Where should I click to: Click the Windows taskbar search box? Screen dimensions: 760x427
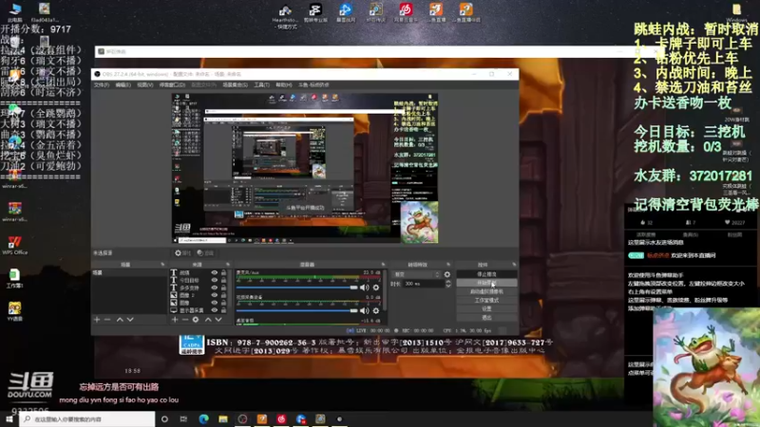(x=87, y=418)
